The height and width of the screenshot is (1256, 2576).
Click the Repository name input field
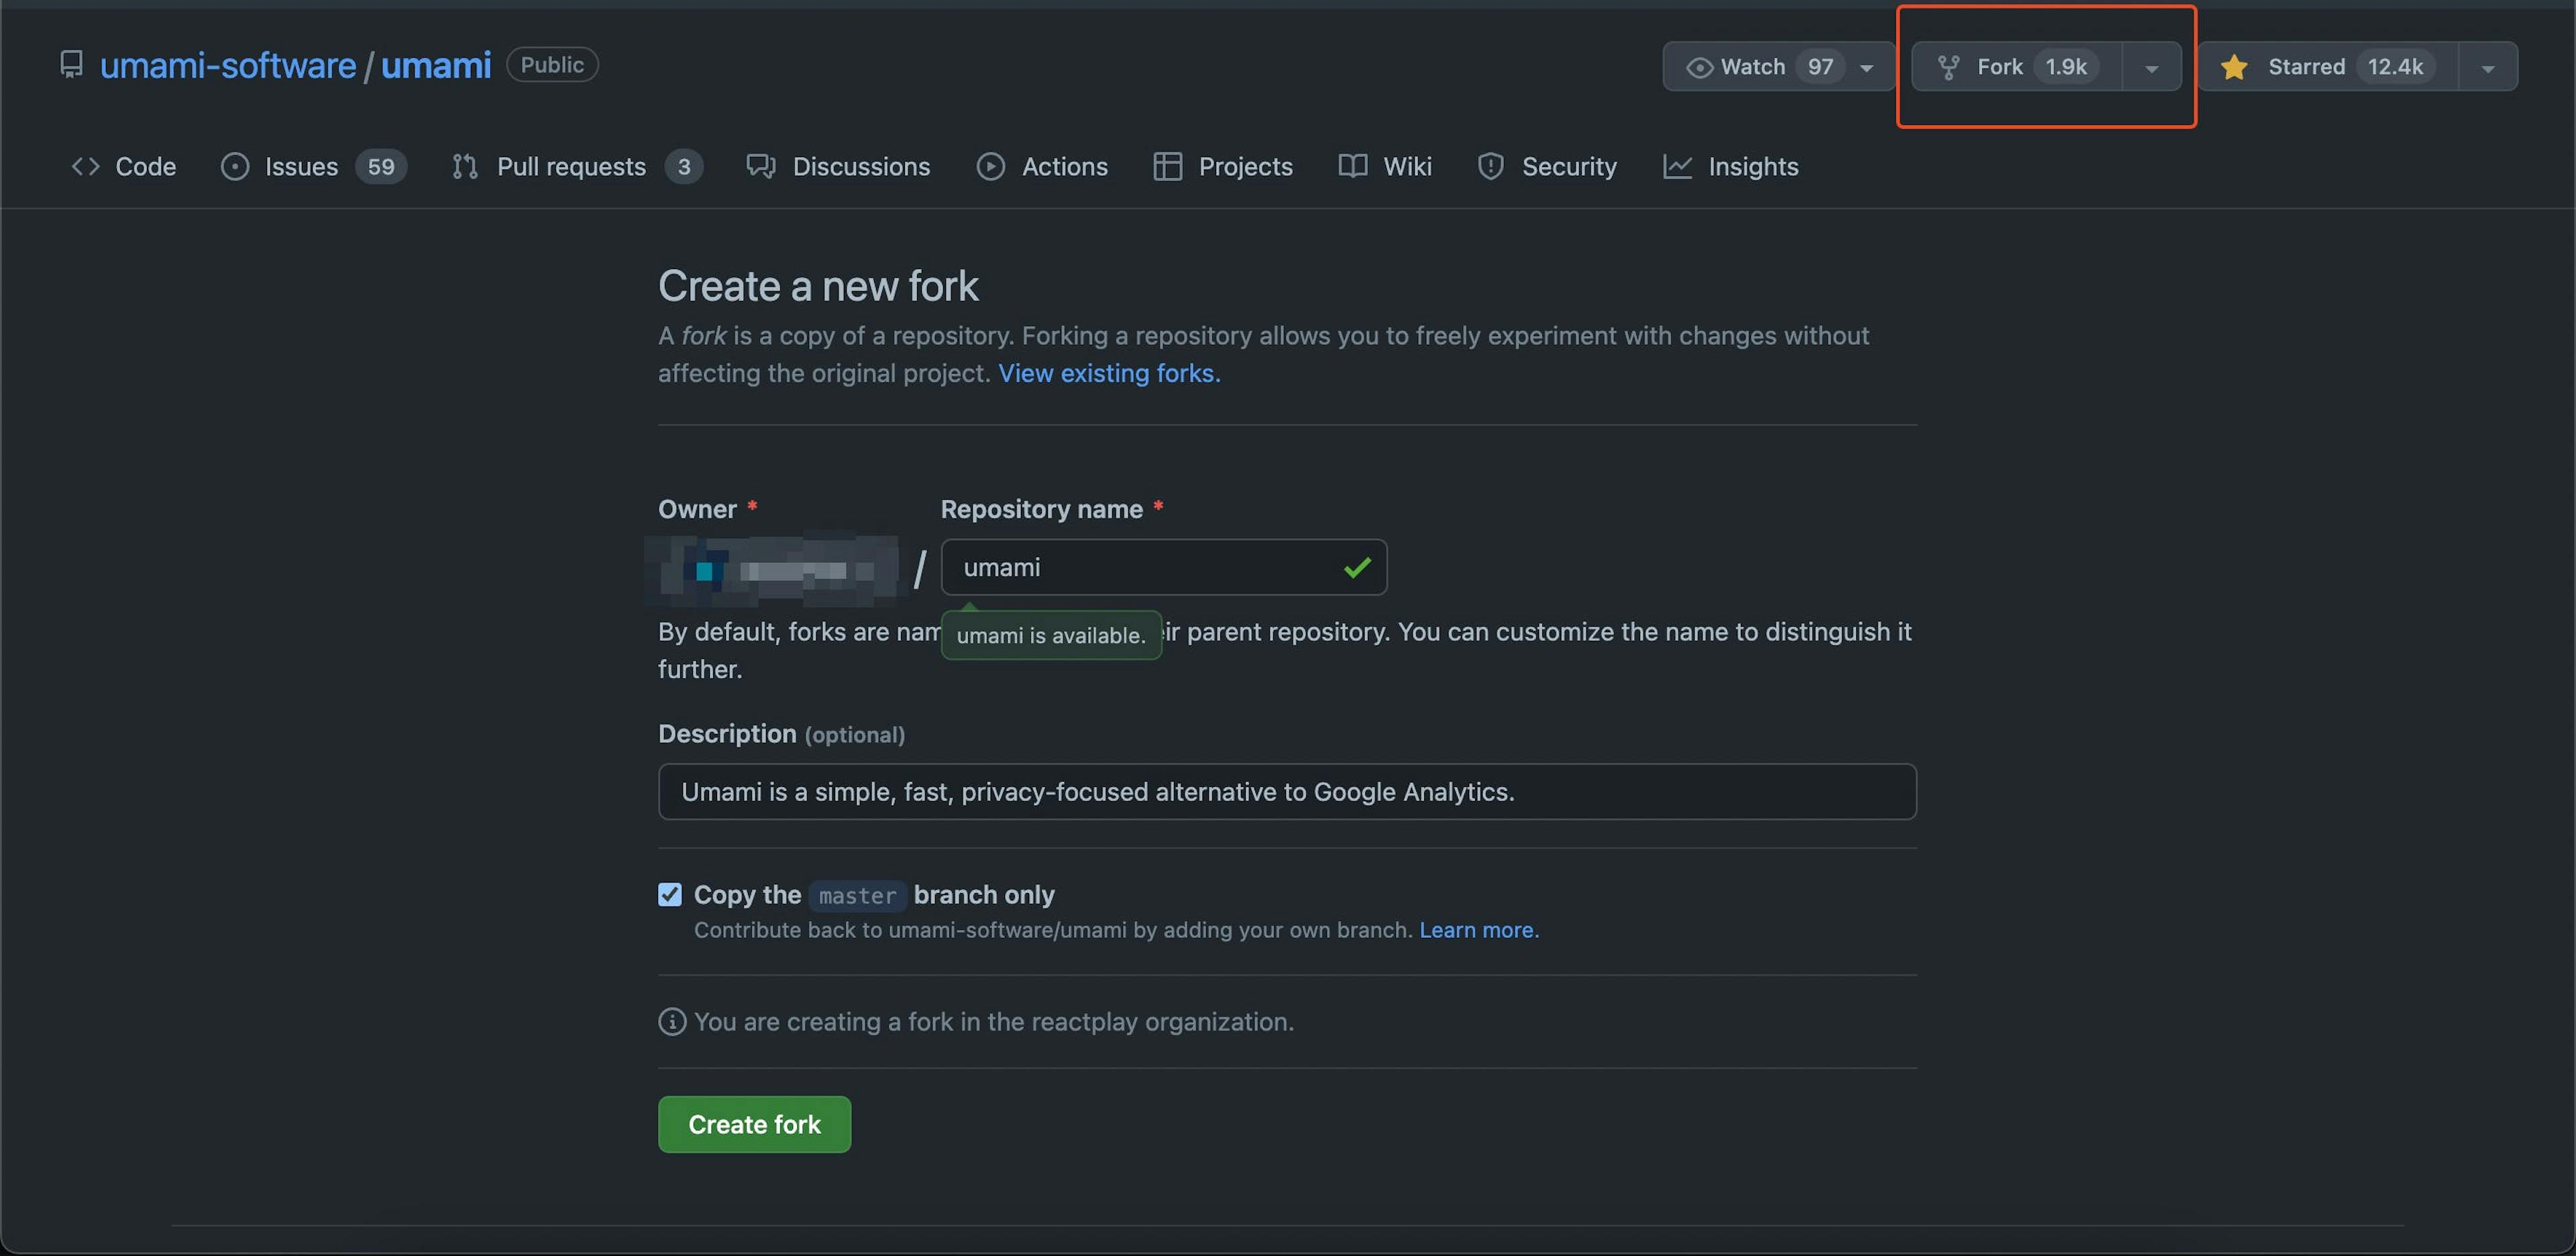click(1163, 567)
